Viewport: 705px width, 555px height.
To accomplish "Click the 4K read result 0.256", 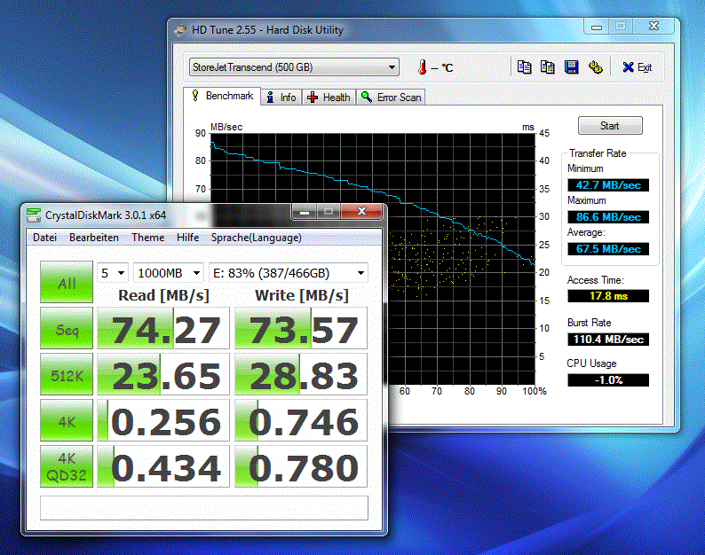I will click(x=163, y=420).
